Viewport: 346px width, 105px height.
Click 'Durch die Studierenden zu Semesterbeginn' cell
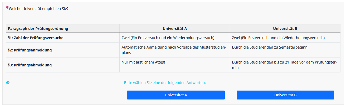[x=270, y=48]
